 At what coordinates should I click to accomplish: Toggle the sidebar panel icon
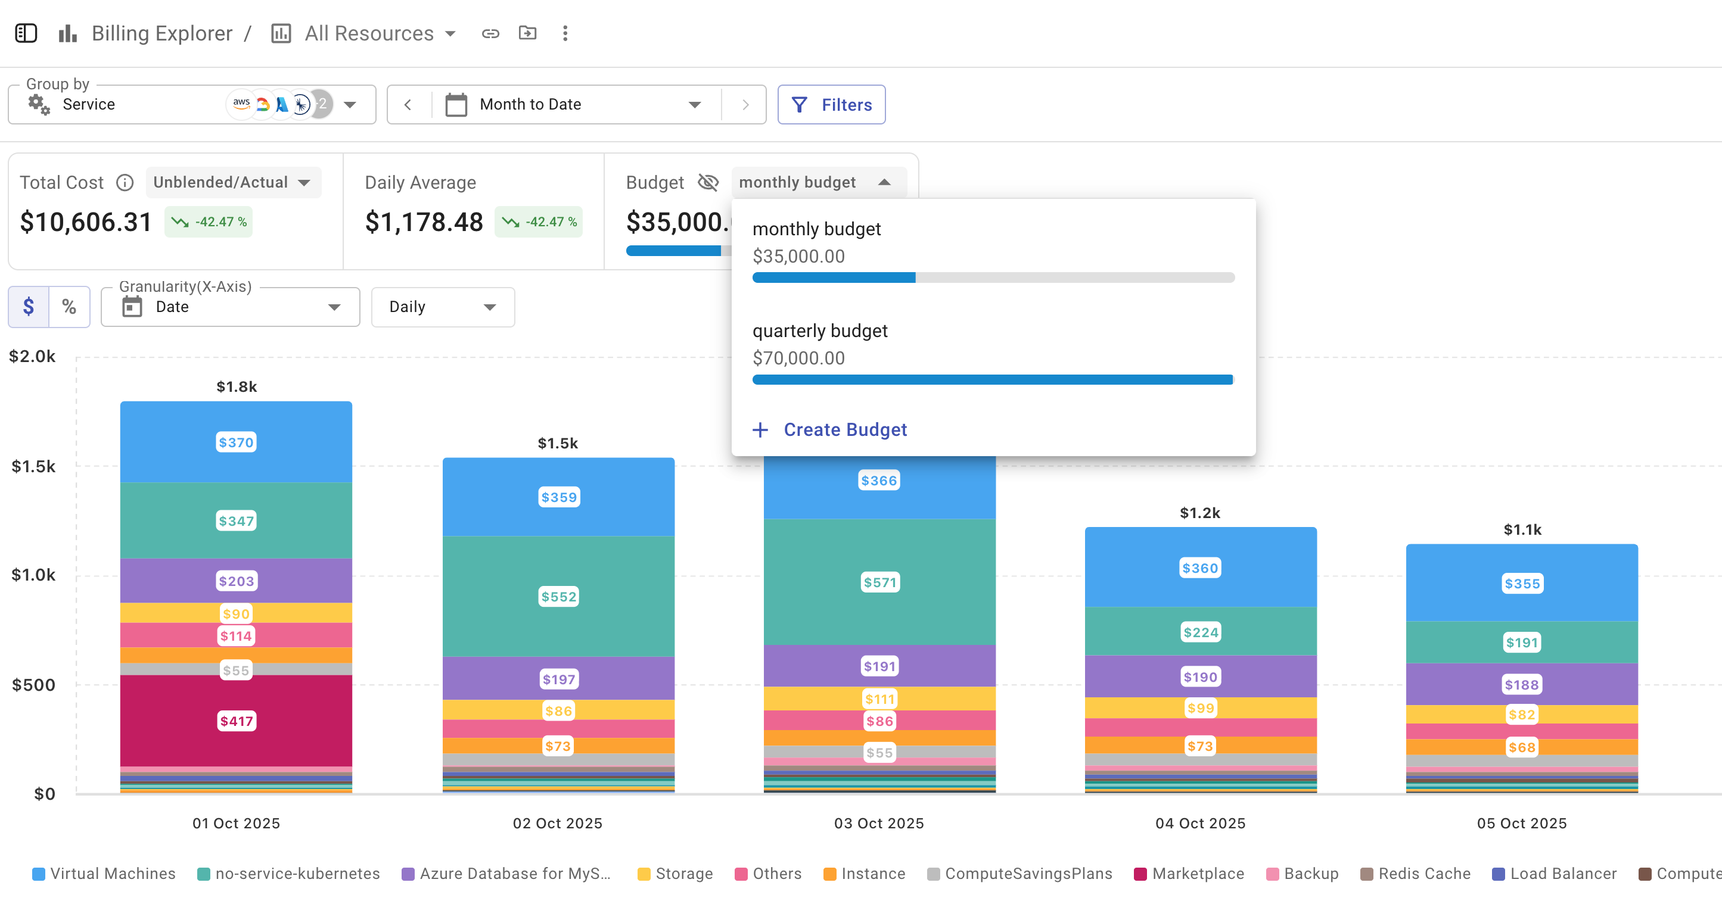pos(26,33)
